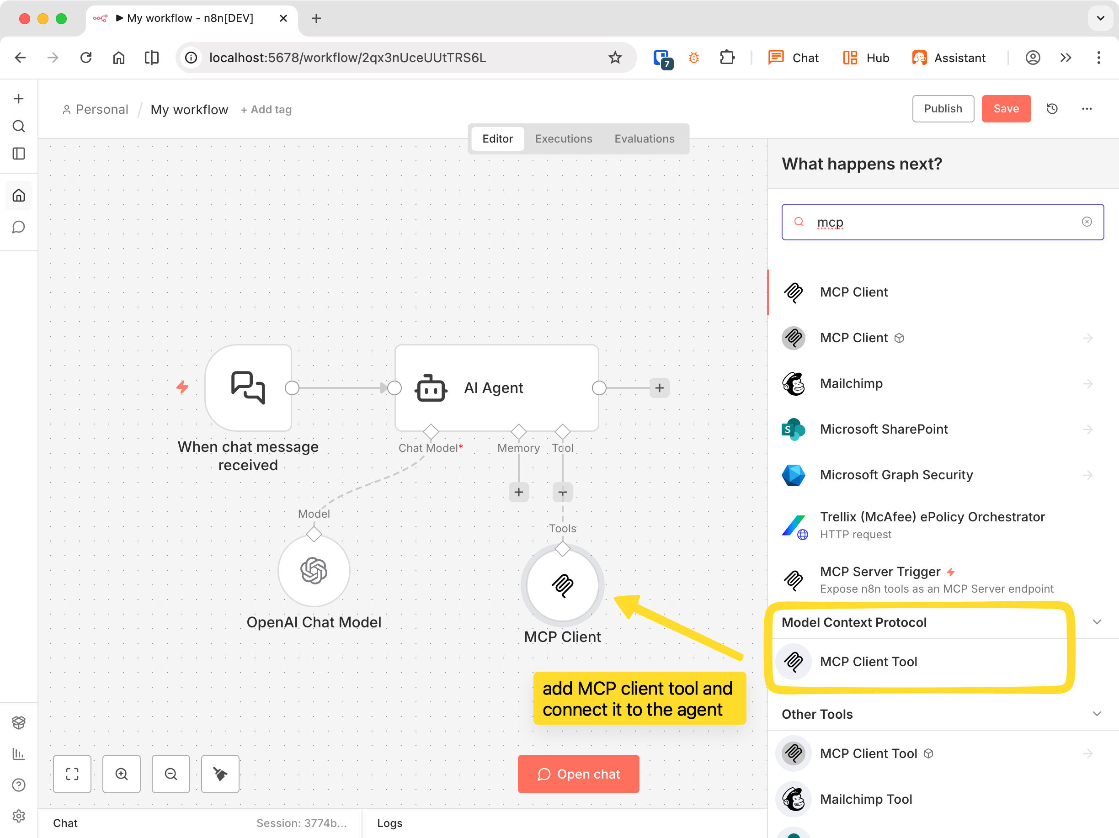1119x838 pixels.
Task: Click the Fit View canvas control
Action: click(x=72, y=774)
